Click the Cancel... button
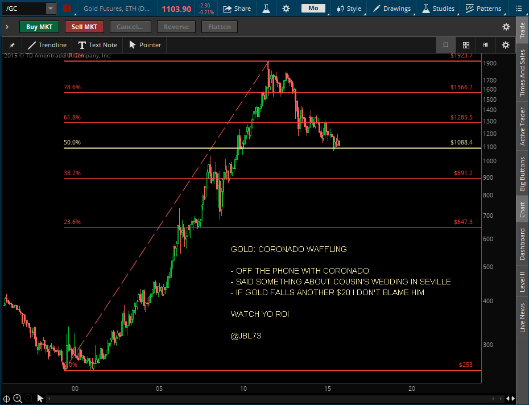 pos(130,27)
